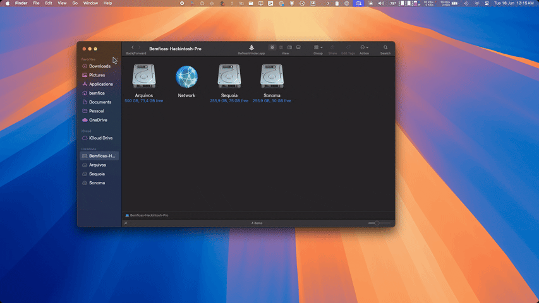Open the Edit menu
Screen dimensions: 539x303
(49, 3)
